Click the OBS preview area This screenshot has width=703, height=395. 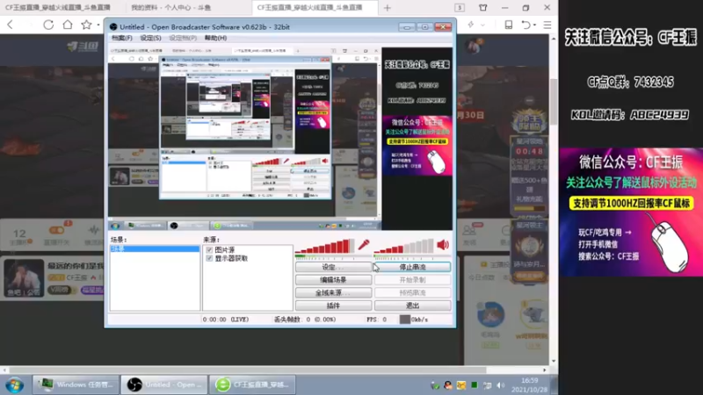tap(280, 139)
